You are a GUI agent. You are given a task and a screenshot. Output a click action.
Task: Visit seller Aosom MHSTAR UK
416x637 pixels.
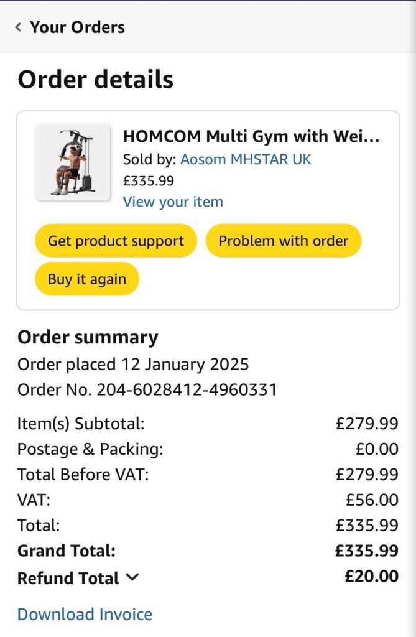pos(246,159)
